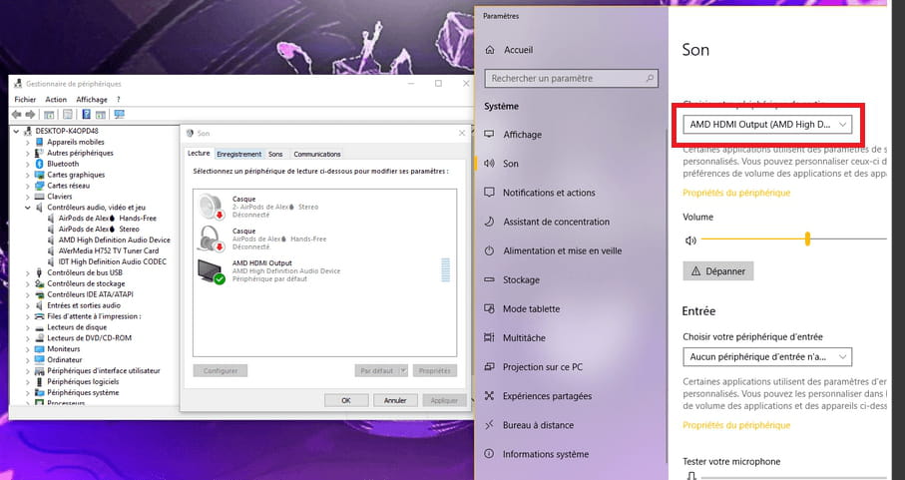The height and width of the screenshot is (480, 905).
Task: Click the display icon beside Affichage in Settings
Action: click(x=490, y=134)
